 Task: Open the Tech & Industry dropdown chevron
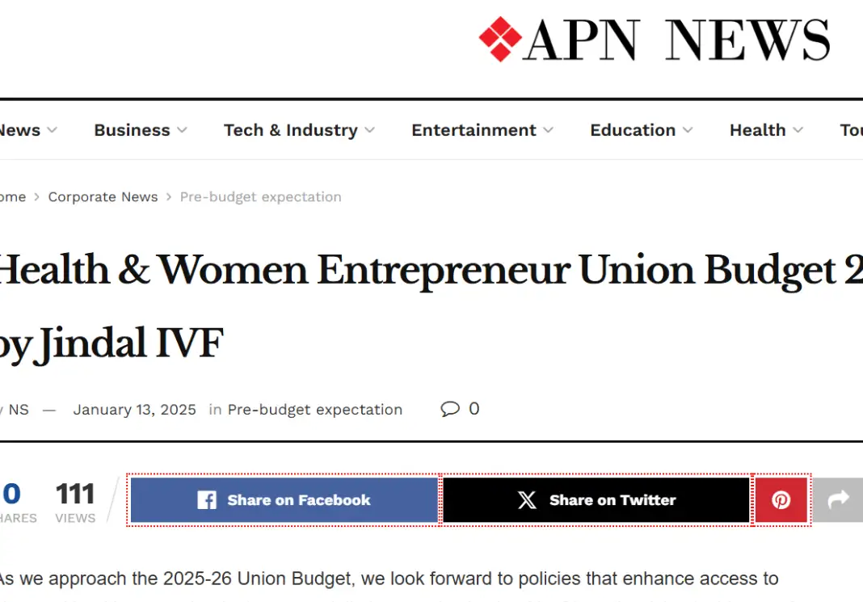pos(370,130)
